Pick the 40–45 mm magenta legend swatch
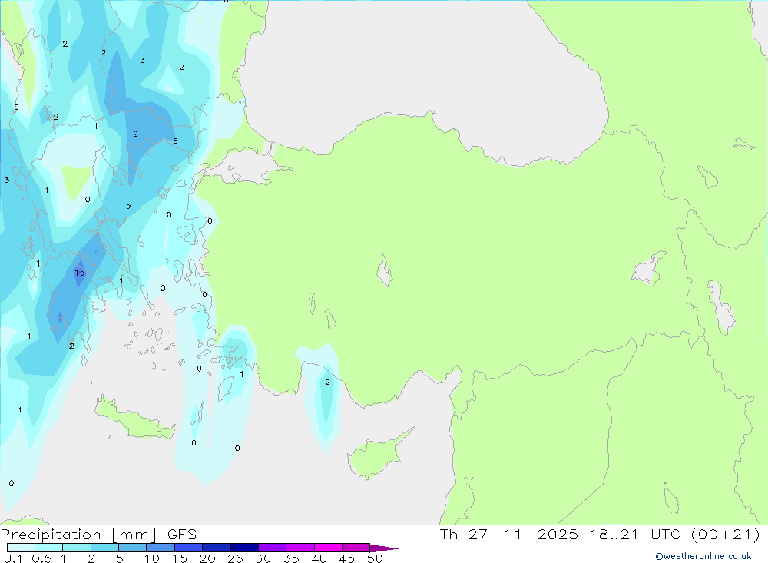Screen dimensions: 768x563 click(x=328, y=548)
